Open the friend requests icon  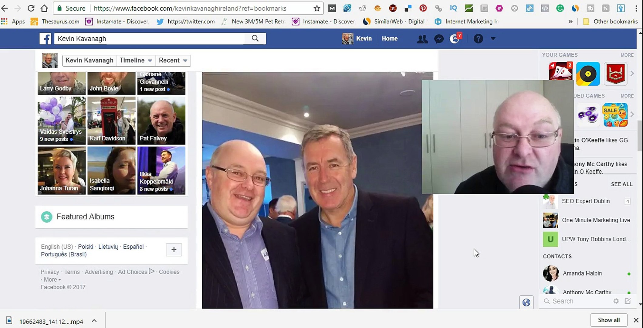[x=422, y=39]
